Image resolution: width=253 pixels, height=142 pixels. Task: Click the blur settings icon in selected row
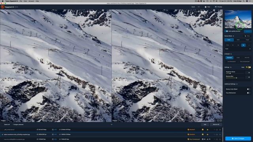(x=208, y=135)
